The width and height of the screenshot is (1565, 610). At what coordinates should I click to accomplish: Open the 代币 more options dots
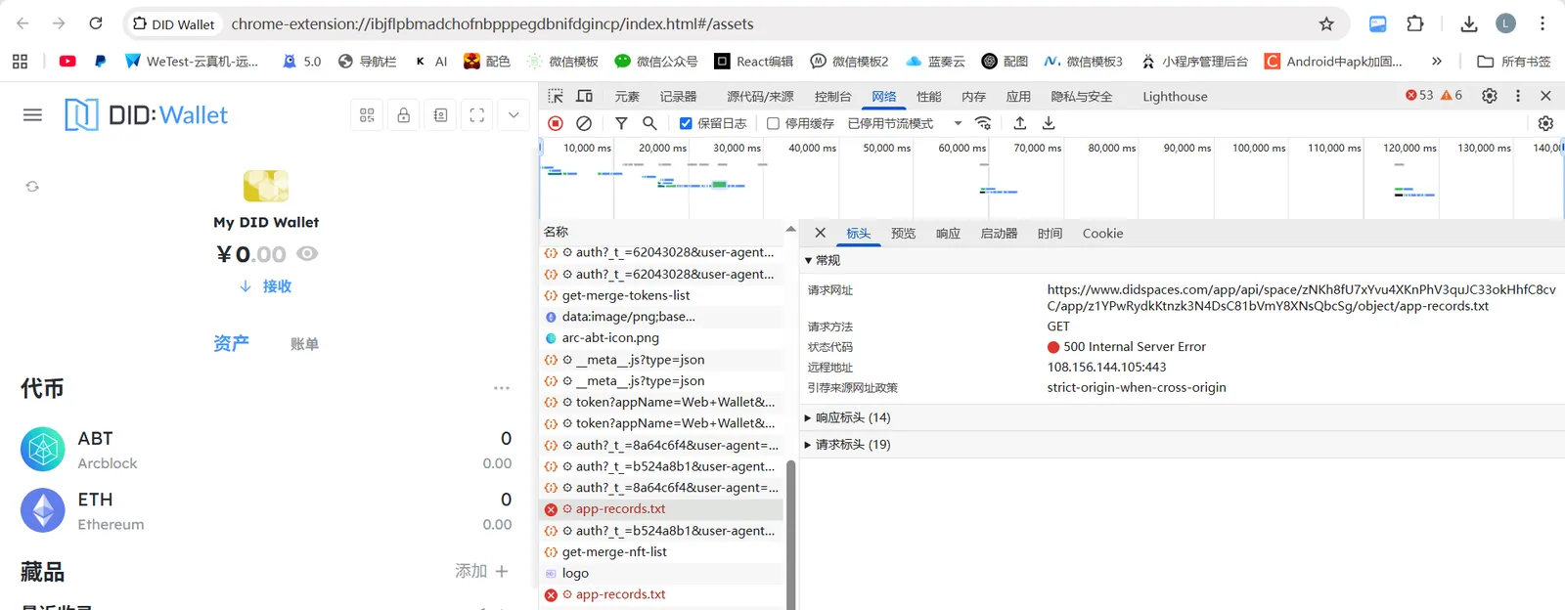[x=502, y=388]
